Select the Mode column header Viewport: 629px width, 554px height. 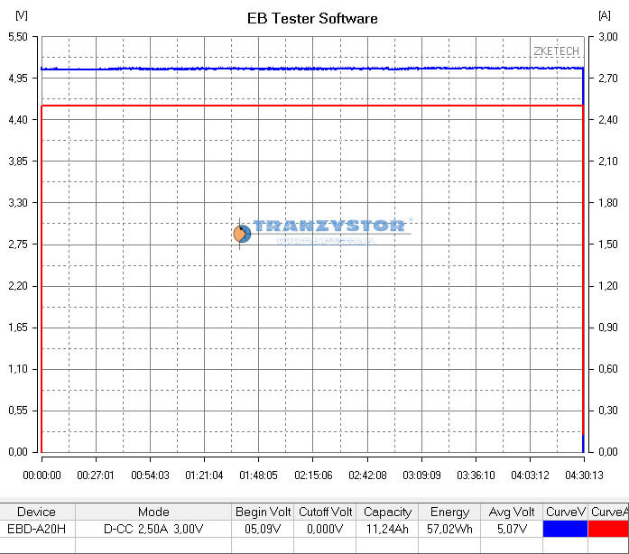[153, 512]
